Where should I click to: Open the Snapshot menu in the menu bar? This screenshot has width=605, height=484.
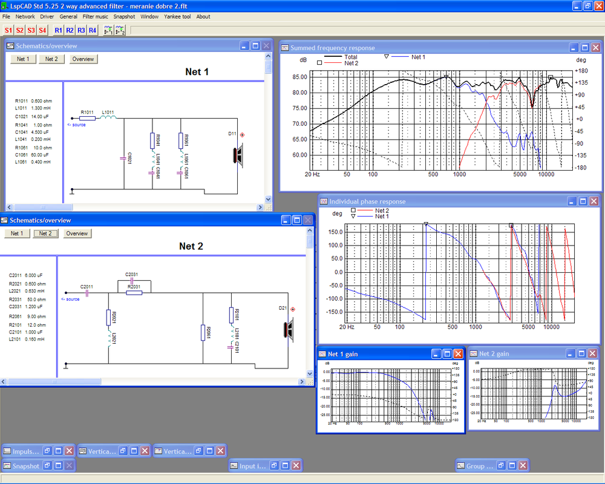click(x=124, y=16)
